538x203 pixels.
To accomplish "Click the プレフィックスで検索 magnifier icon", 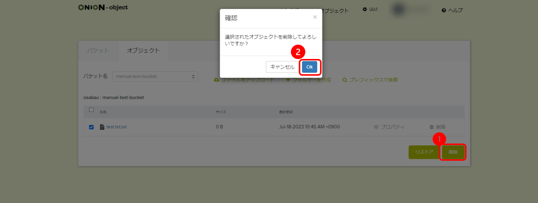I will [345, 80].
